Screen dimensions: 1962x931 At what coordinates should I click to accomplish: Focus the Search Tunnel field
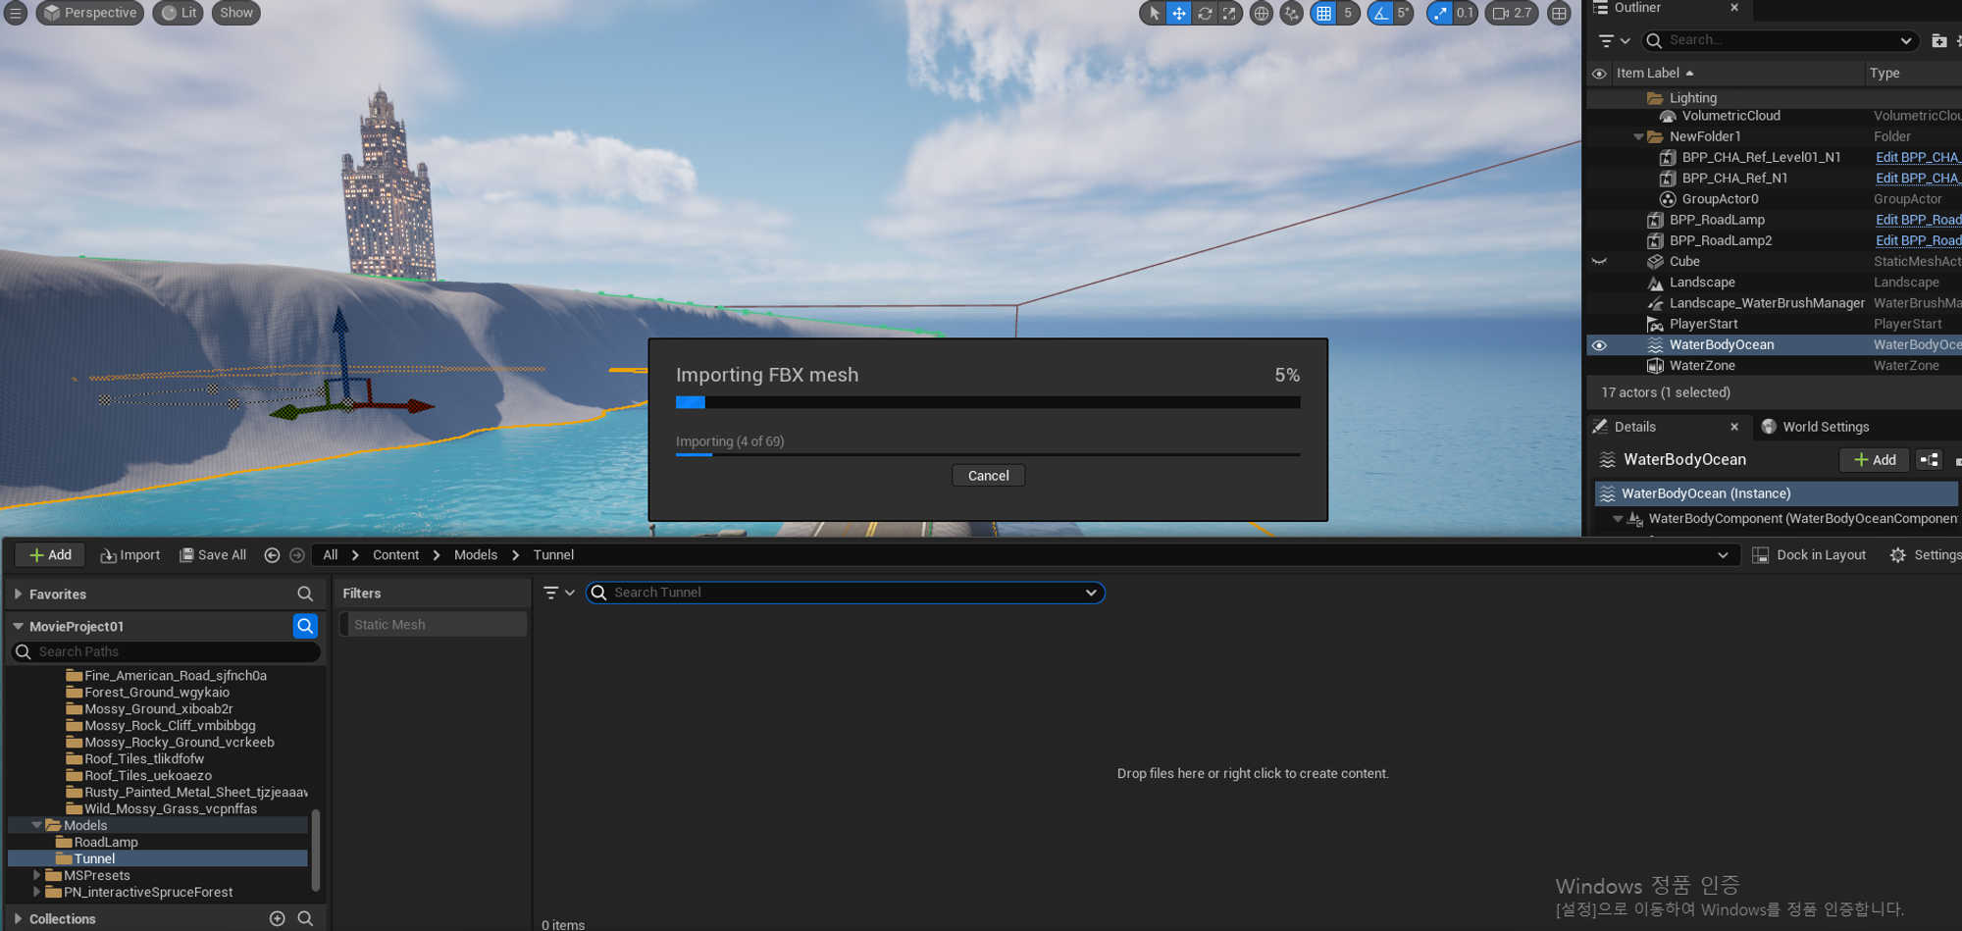[846, 593]
